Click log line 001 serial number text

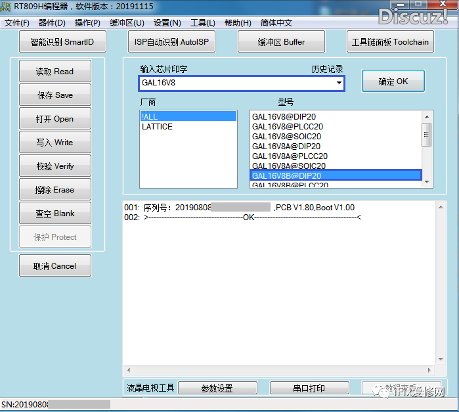(239, 208)
